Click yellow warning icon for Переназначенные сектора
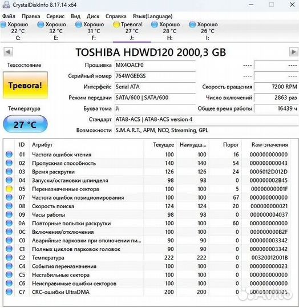This screenshot has width=299, height=308. pyautogui.click(x=9, y=189)
